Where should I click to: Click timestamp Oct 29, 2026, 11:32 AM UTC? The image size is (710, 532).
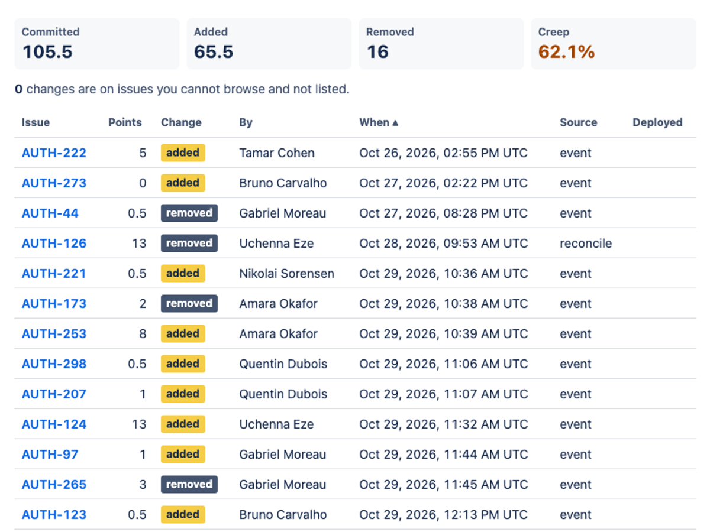tap(443, 424)
